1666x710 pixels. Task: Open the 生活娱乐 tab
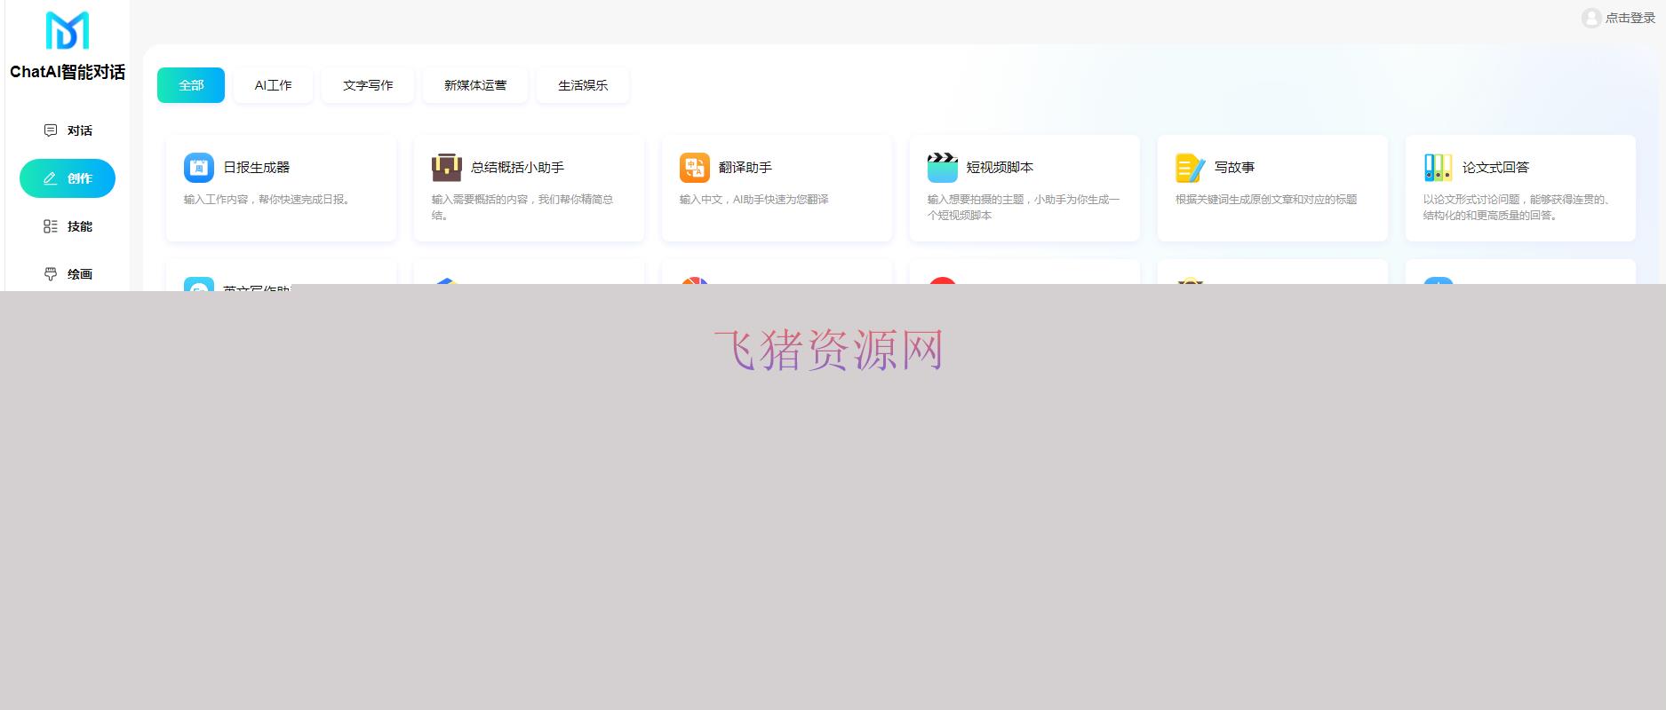[x=583, y=85]
